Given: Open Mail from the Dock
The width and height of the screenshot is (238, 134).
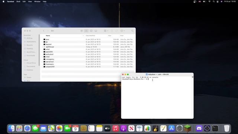Looking at the screenshot, I should 43,128.
